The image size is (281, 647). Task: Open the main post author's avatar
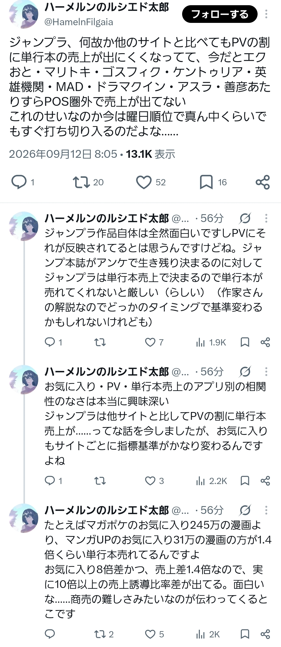pos(23,14)
